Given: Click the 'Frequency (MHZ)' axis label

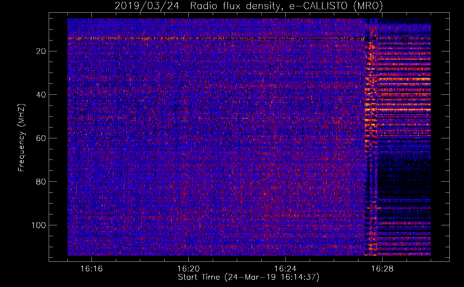Looking at the screenshot, I should (22, 138).
